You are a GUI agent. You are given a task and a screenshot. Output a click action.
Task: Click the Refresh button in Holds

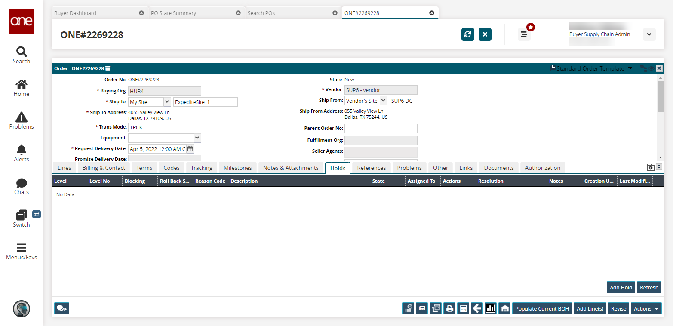coord(649,287)
